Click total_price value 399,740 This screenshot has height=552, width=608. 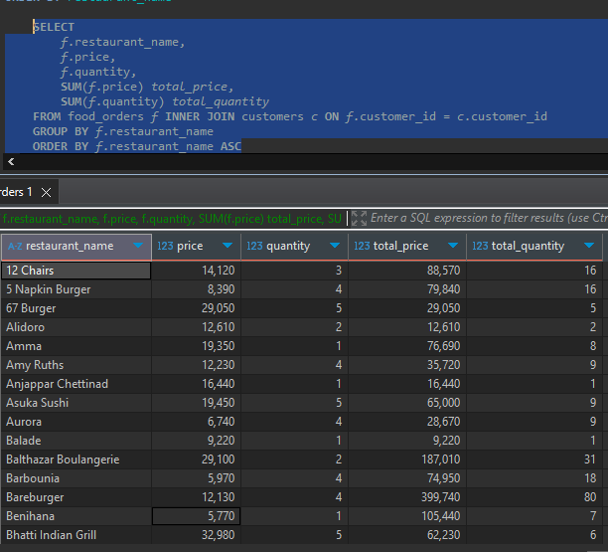point(407,497)
